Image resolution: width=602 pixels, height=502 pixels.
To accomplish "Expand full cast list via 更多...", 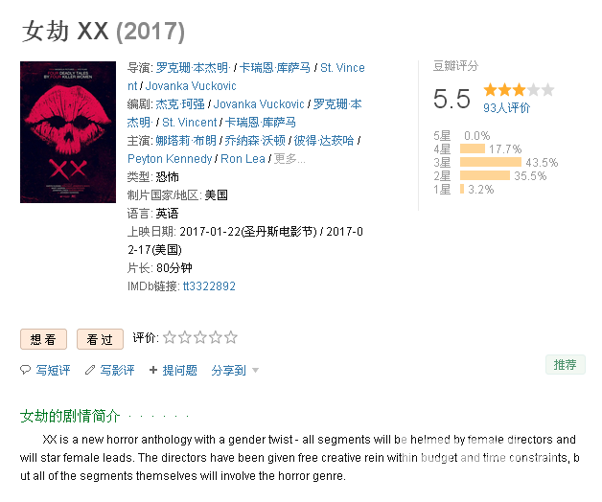I will (289, 158).
